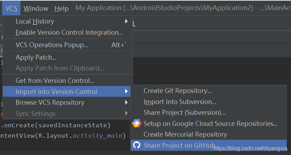
Task: Click the GitHub octocat icon
Action: point(137,145)
